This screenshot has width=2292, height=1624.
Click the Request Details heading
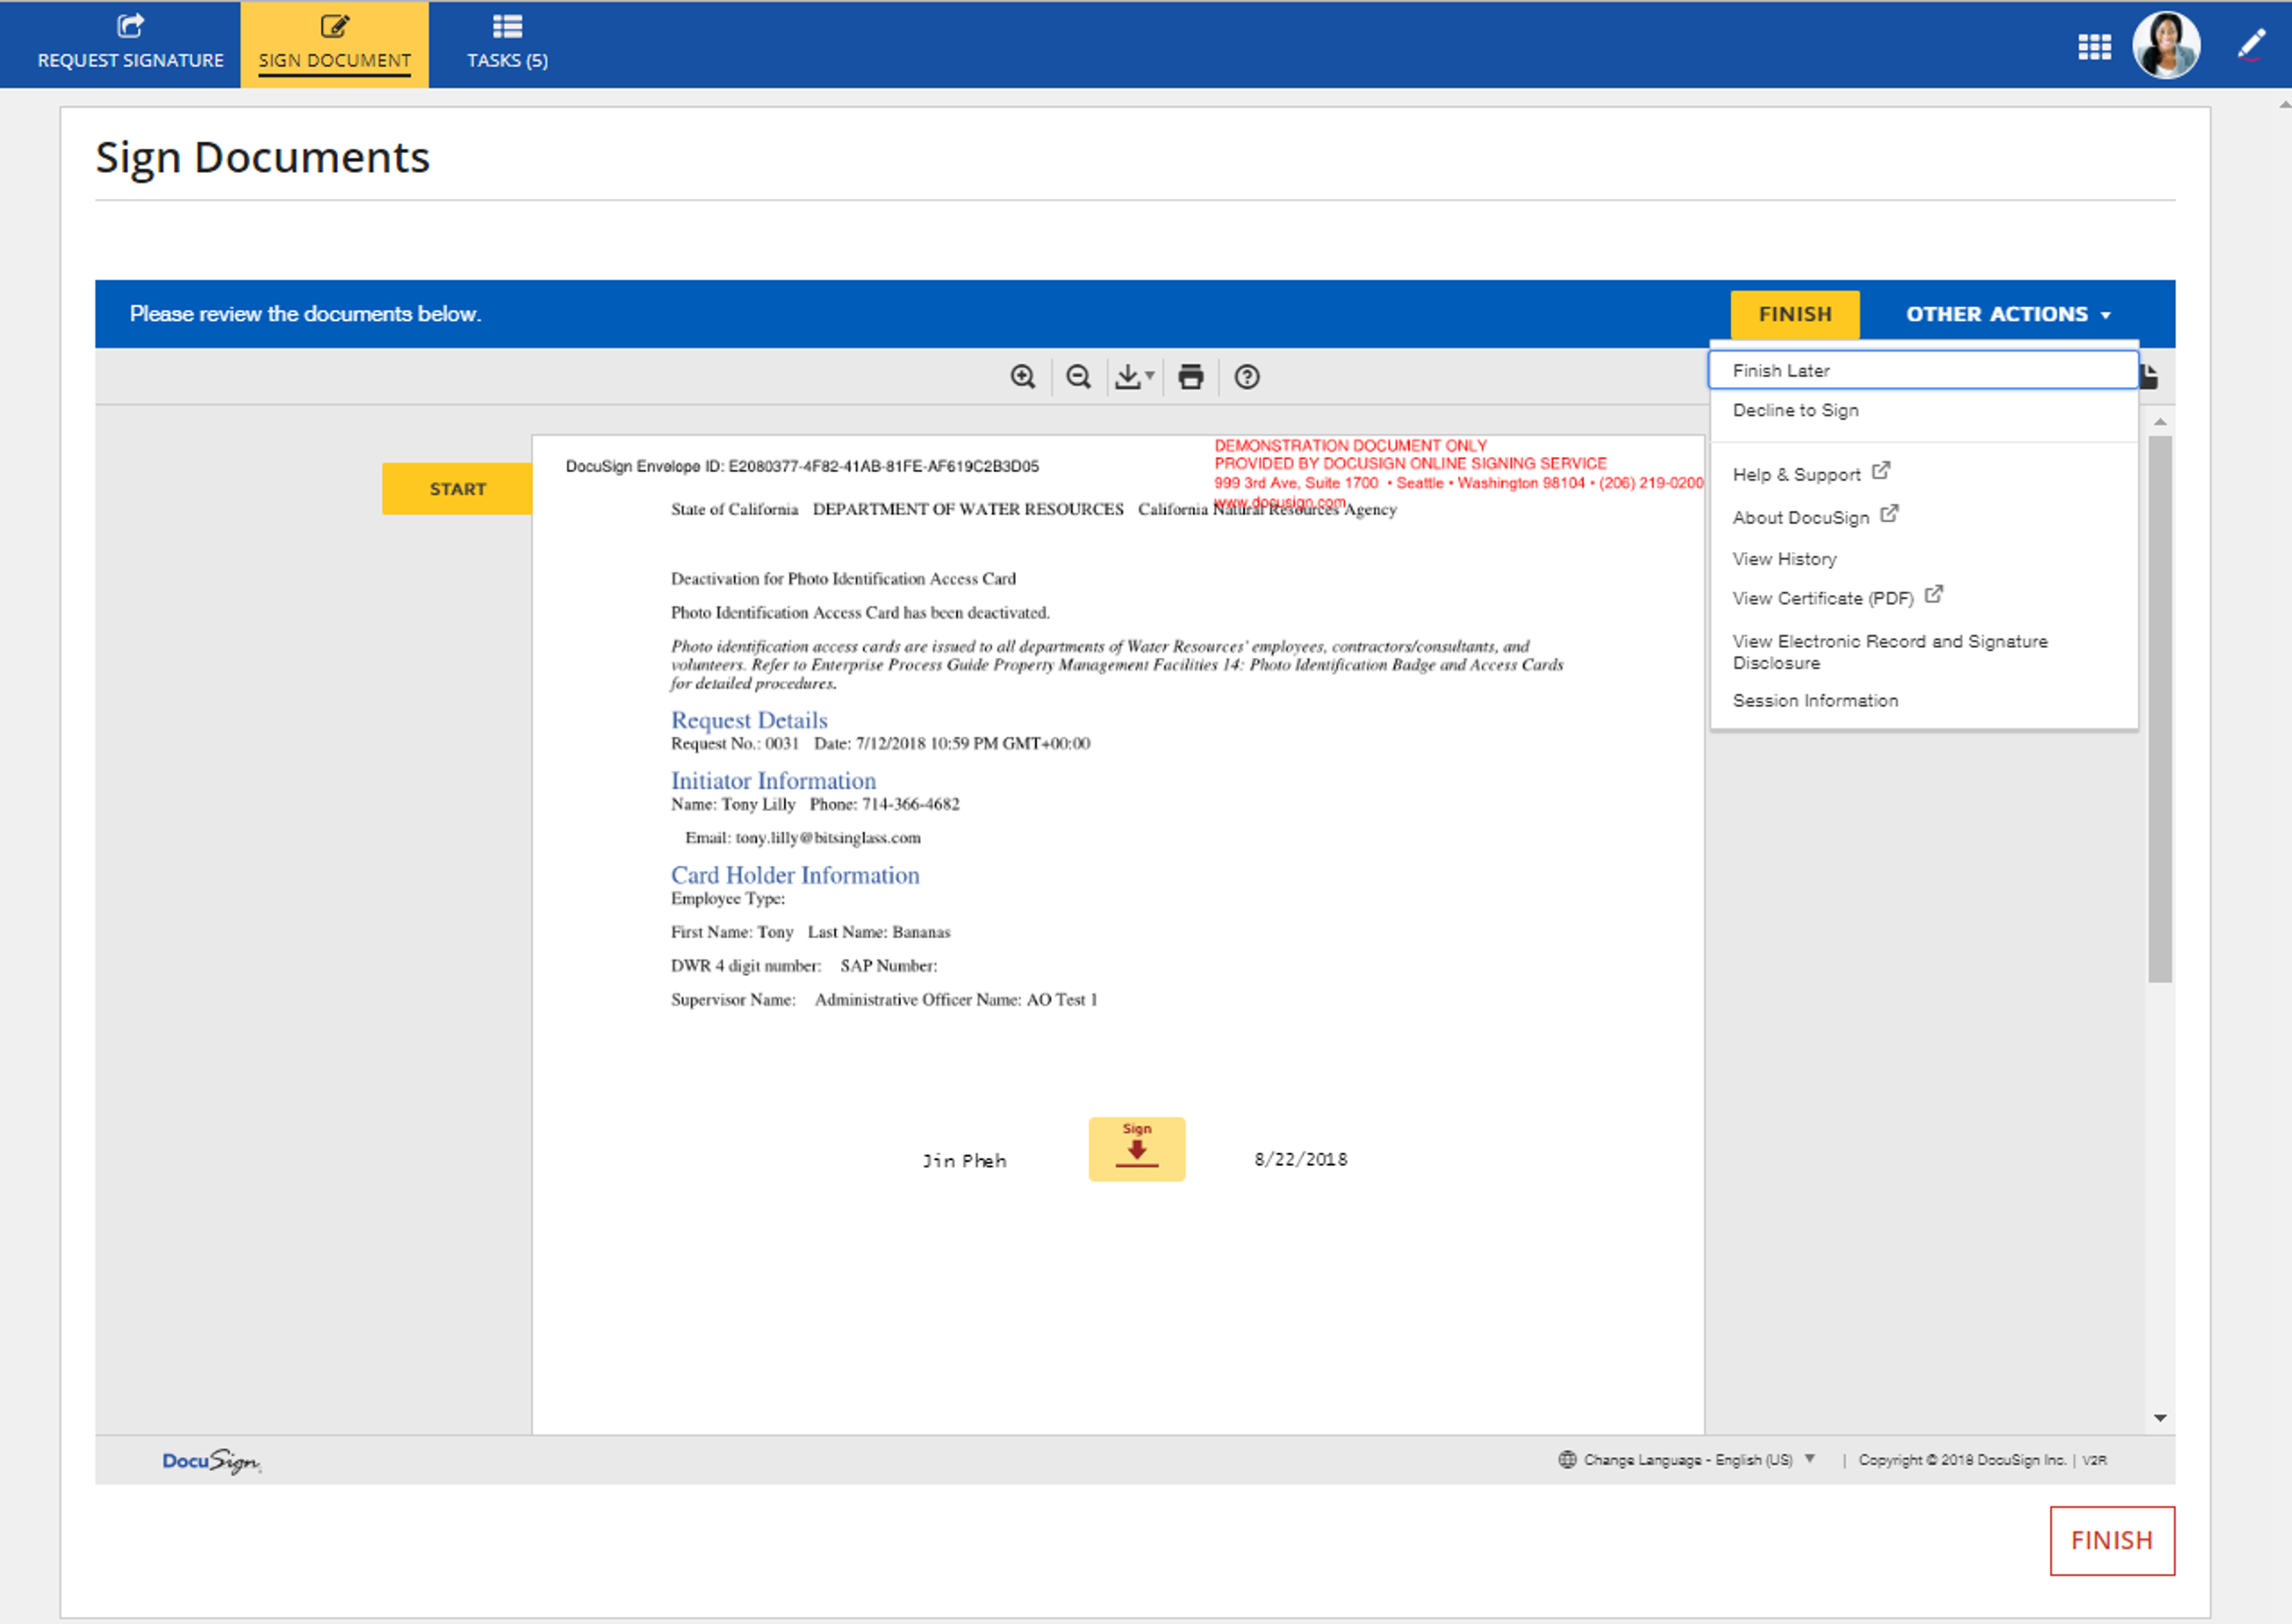[x=748, y=720]
